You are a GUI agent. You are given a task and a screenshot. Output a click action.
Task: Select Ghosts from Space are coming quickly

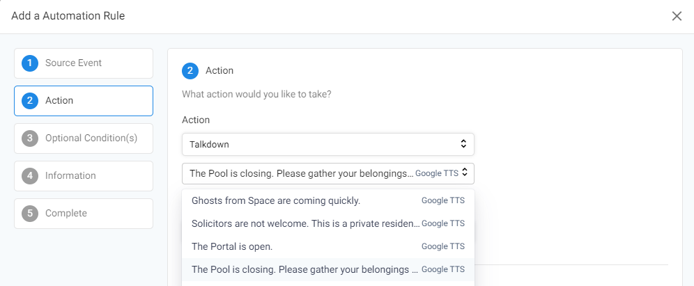[328, 200]
